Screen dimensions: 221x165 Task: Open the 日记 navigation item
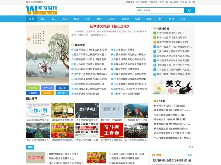(88, 19)
